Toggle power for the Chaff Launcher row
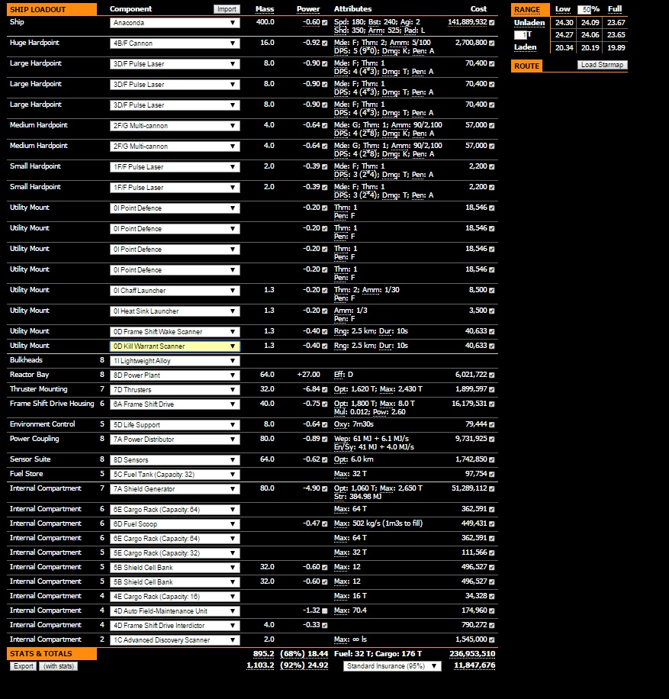 [324, 290]
